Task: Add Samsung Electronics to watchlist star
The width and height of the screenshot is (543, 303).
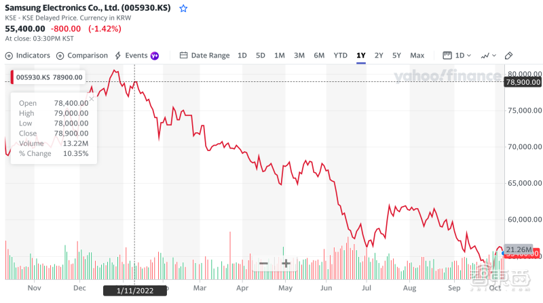Action: click(183, 9)
